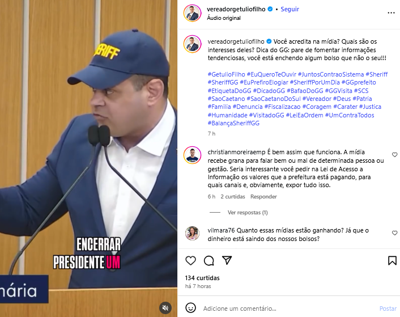Open Áudio original audio page

click(x=224, y=18)
